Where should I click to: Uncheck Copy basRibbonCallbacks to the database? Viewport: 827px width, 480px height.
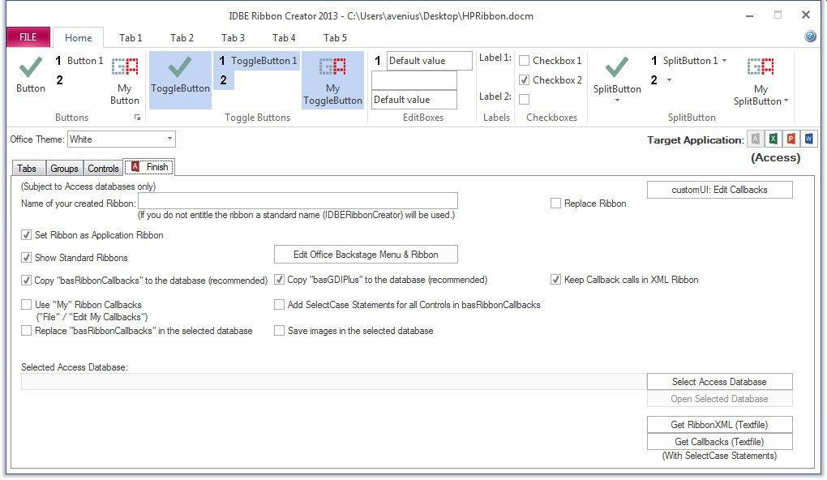pos(26,281)
